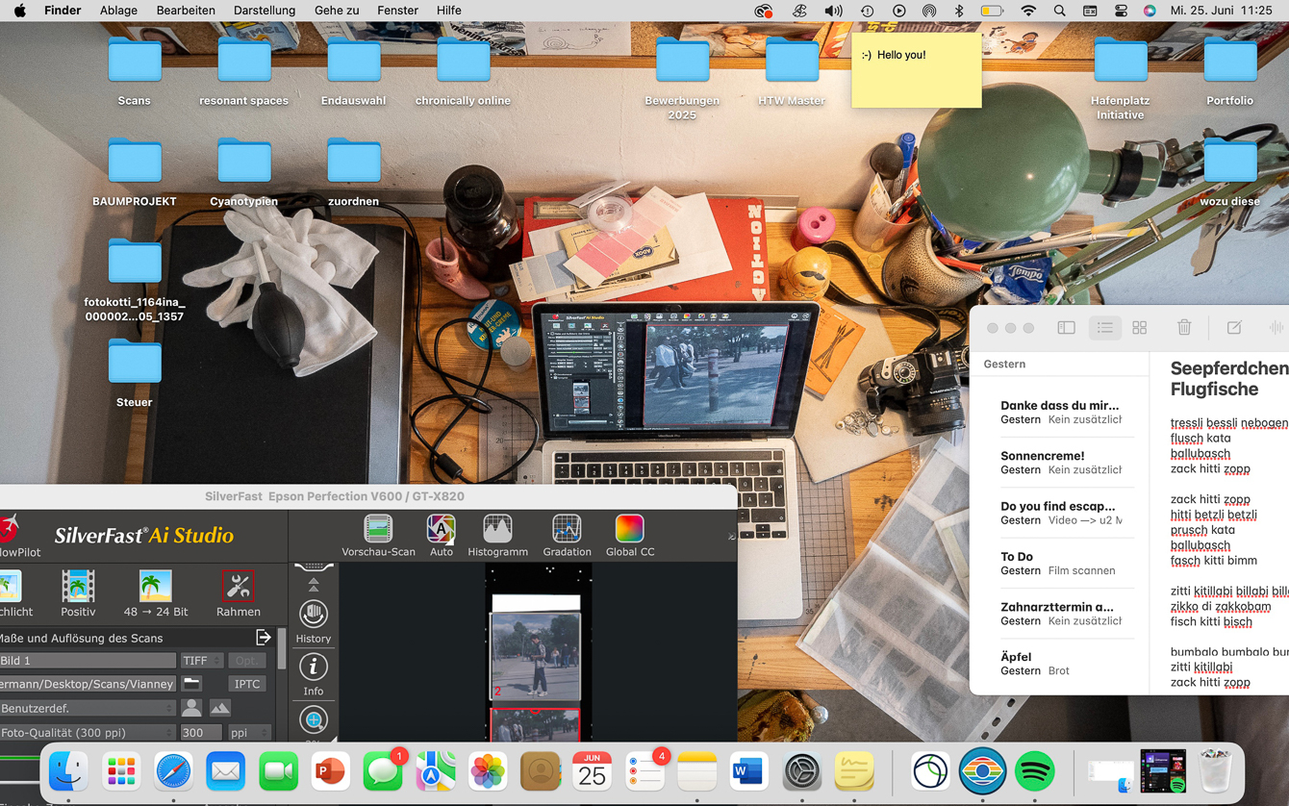Switch Notes to gallery view
Screen dimensions: 1289x806
pyautogui.click(x=1140, y=328)
